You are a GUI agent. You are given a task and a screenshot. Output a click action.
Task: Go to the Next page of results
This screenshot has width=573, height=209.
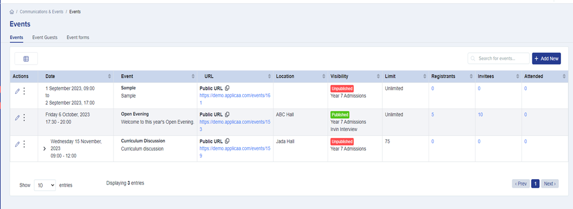pyautogui.click(x=550, y=184)
